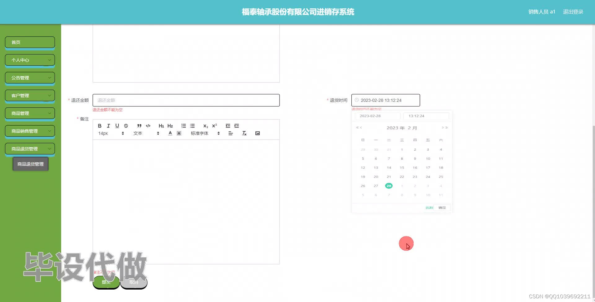Expand the 客户管理 menu
The image size is (595, 302).
coord(30,96)
